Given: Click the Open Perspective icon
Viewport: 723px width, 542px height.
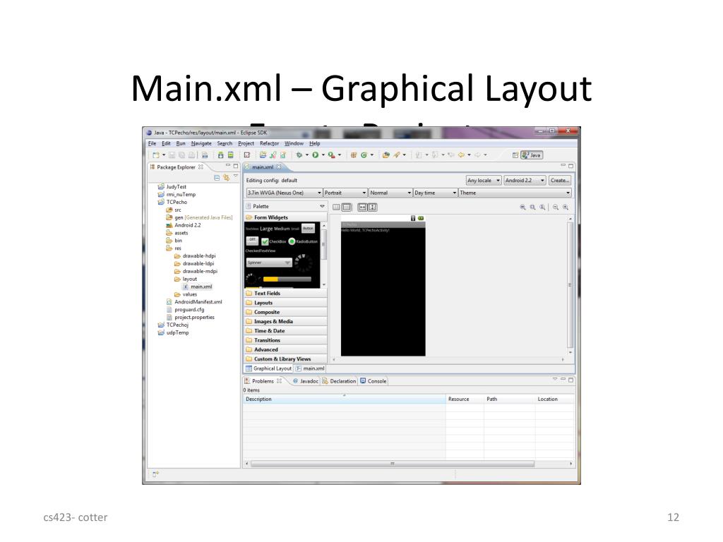Looking at the screenshot, I should [515, 155].
